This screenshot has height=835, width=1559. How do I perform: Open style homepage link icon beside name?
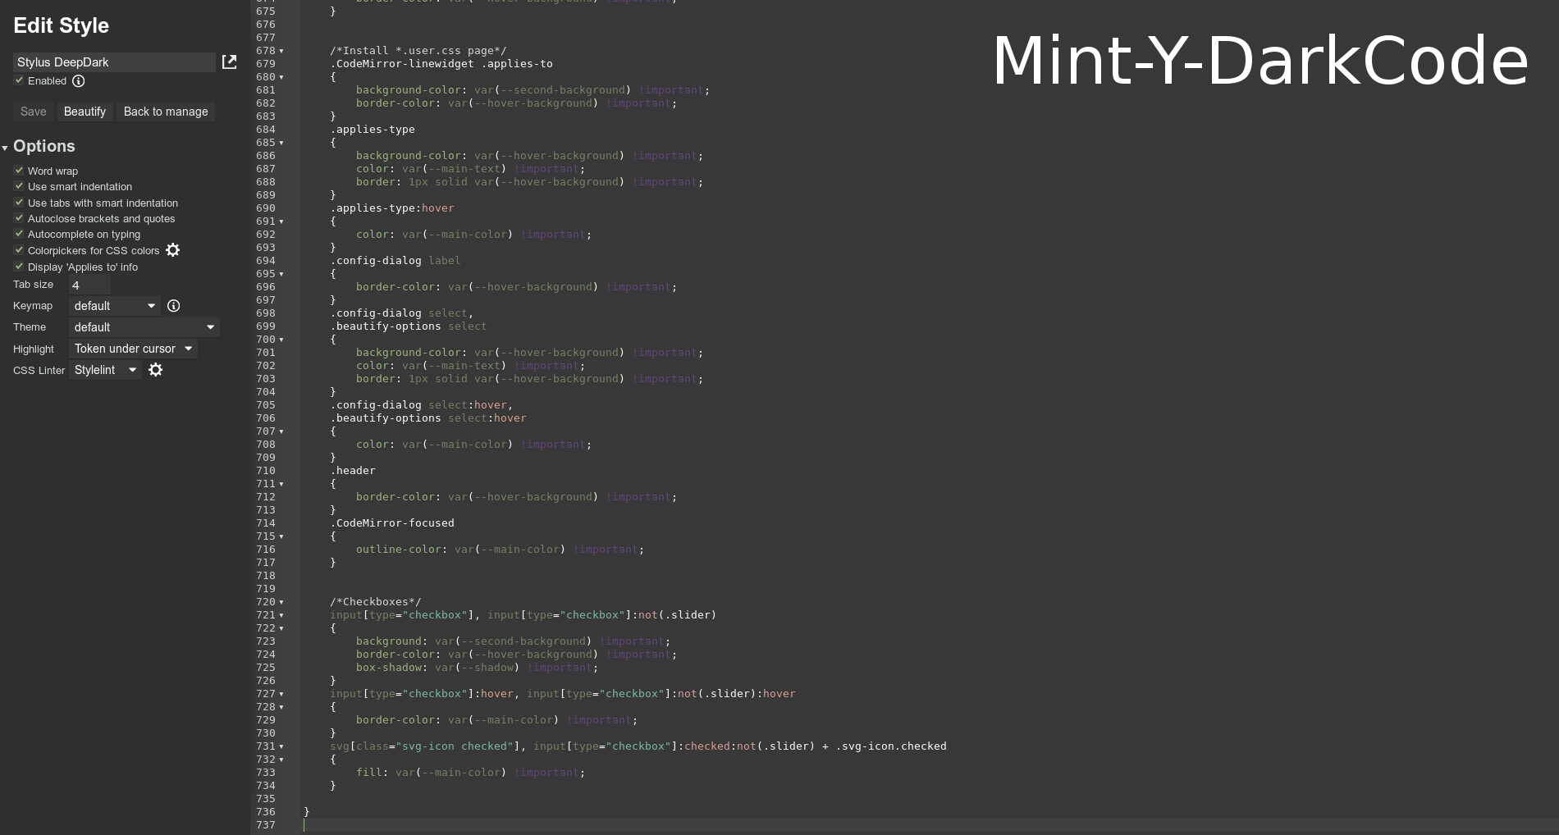[230, 62]
